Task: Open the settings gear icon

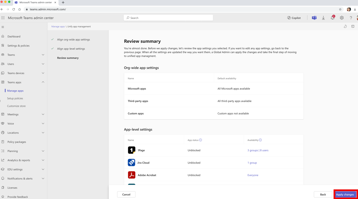Action: point(342,18)
